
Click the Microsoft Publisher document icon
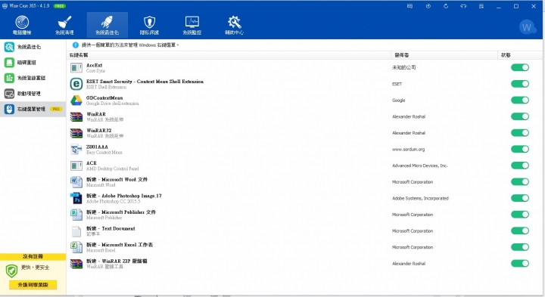[76, 215]
